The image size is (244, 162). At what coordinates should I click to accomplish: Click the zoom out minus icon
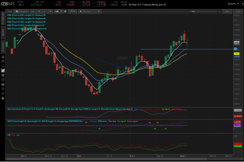click(x=186, y=12)
